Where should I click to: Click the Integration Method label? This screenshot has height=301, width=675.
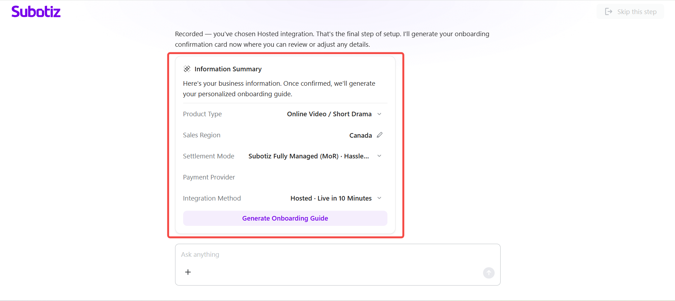tap(212, 198)
